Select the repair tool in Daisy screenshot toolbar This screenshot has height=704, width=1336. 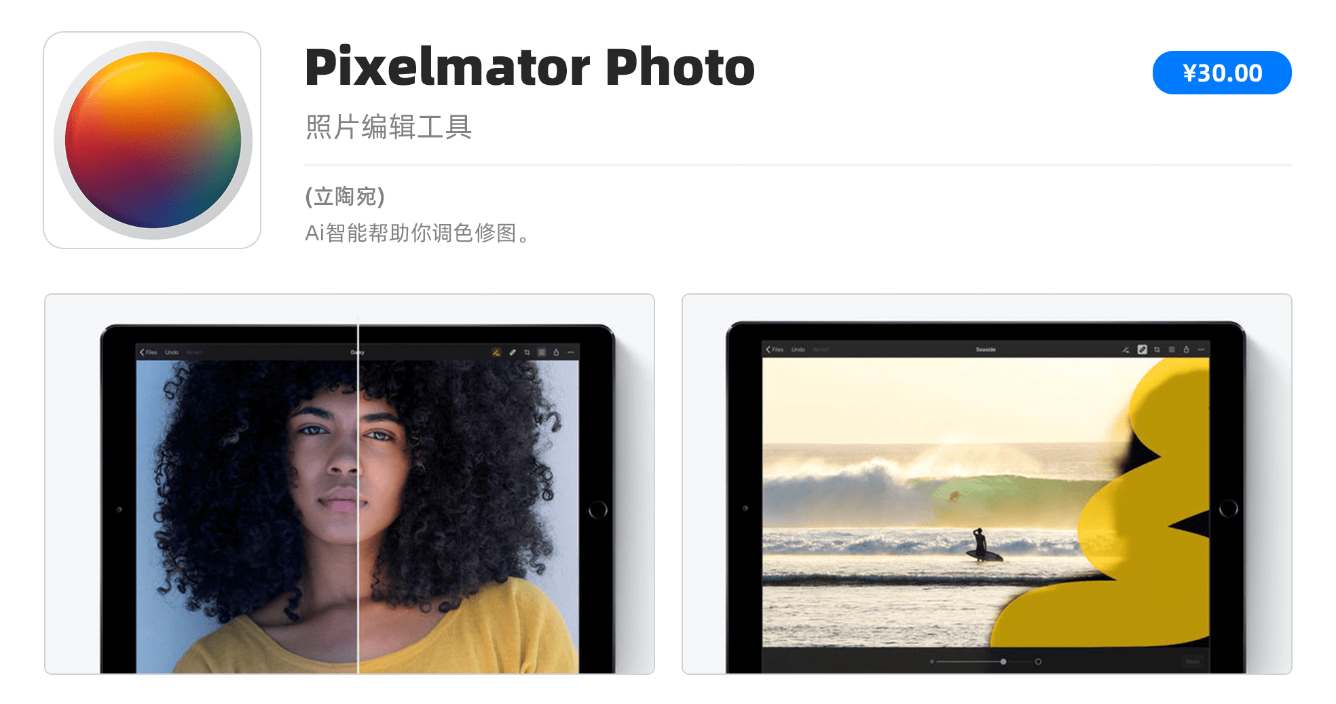click(x=513, y=352)
